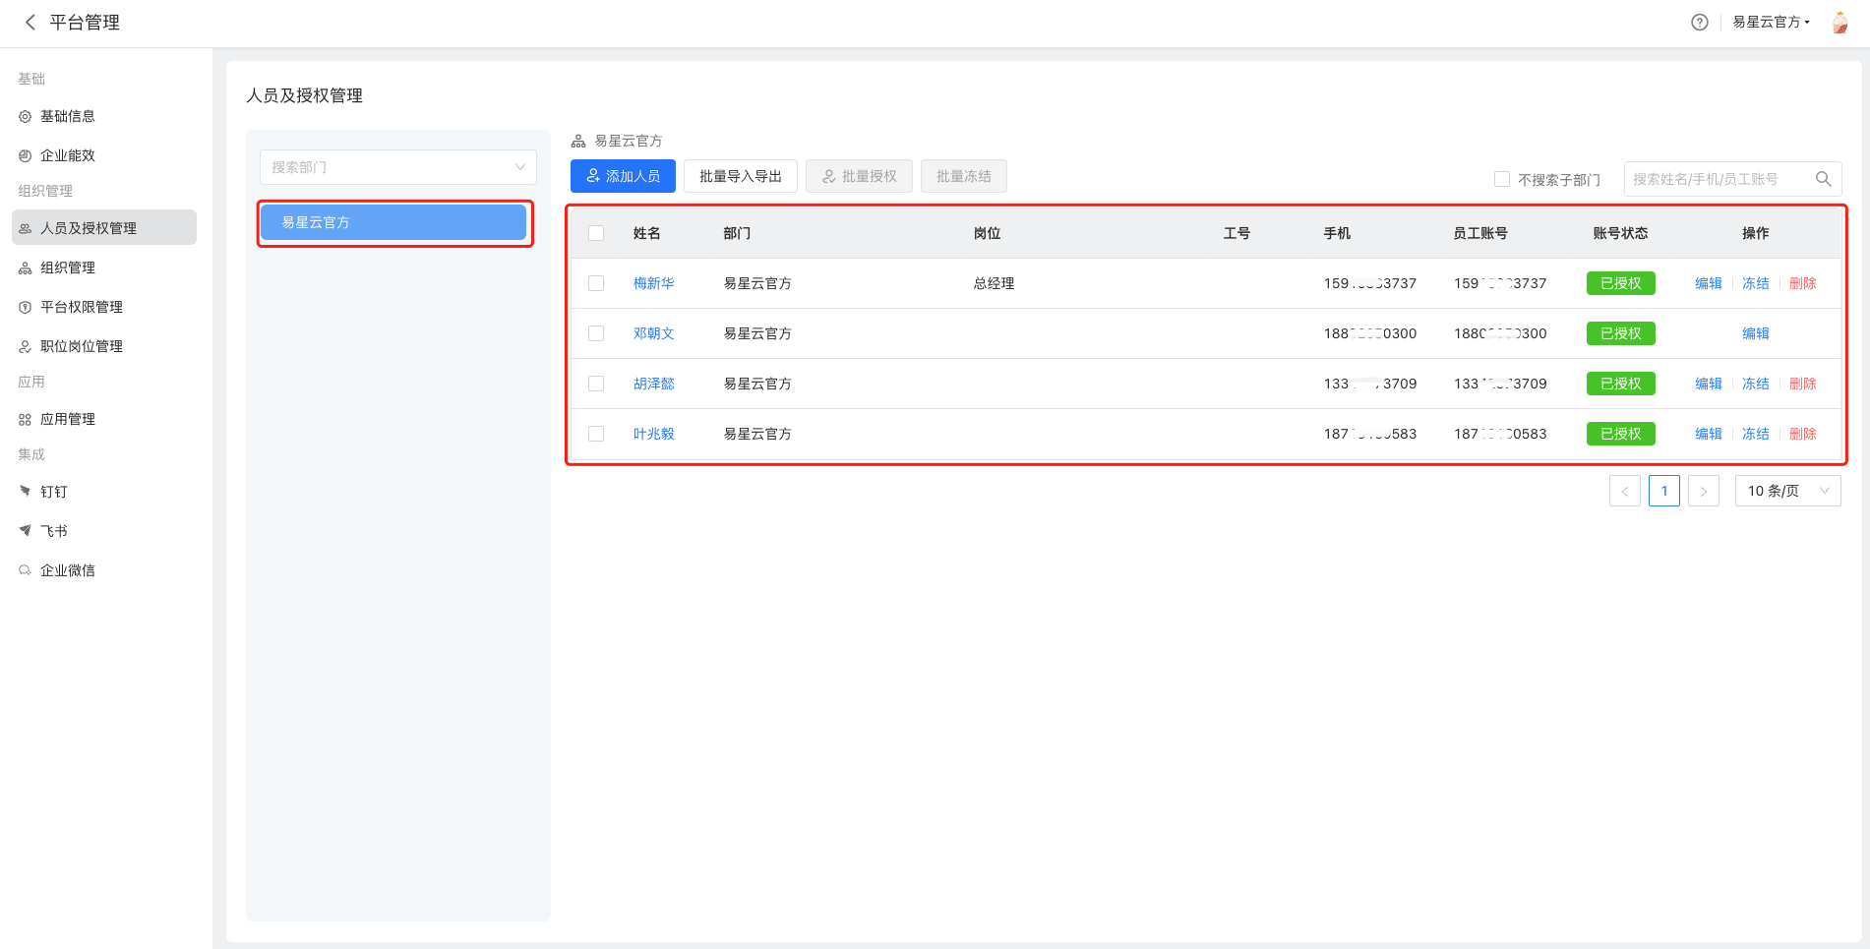Screen dimensions: 1870x949
Task: Click 冻结 for 梅新华
Action: [1756, 283]
